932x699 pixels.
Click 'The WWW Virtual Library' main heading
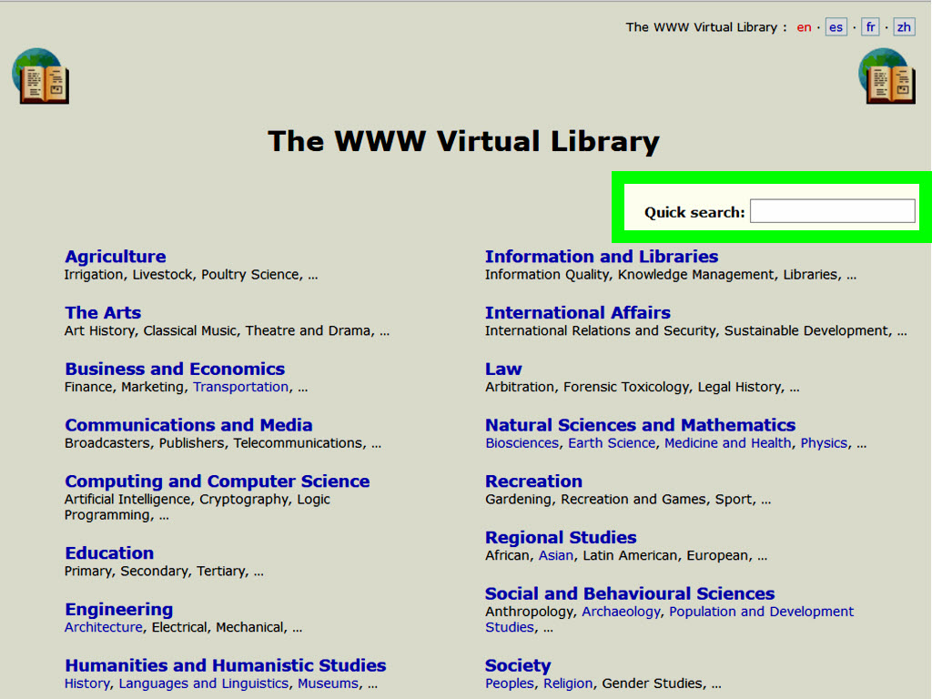463,141
